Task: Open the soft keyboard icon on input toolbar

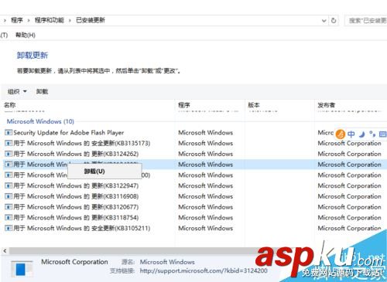Action: pos(382,134)
